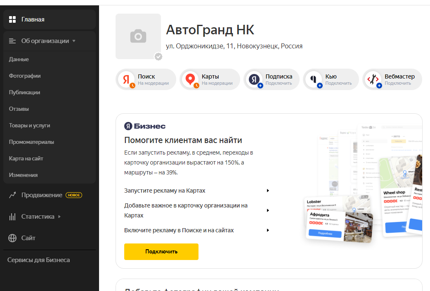
Task: Open Продвижение menu item
Action: pos(42,195)
